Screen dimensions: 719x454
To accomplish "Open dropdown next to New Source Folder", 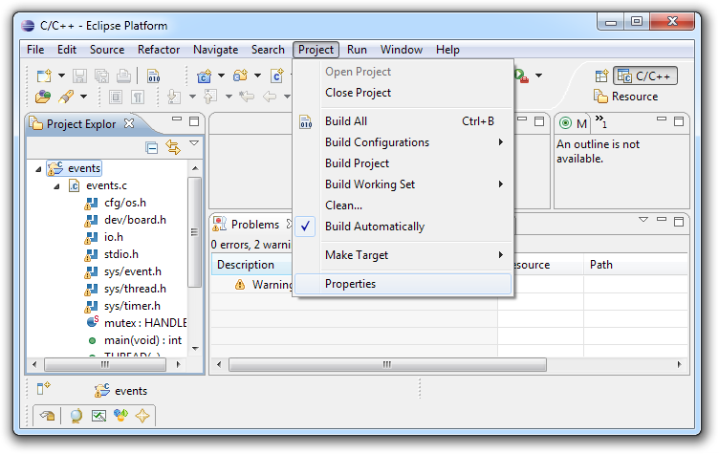I will point(258,76).
